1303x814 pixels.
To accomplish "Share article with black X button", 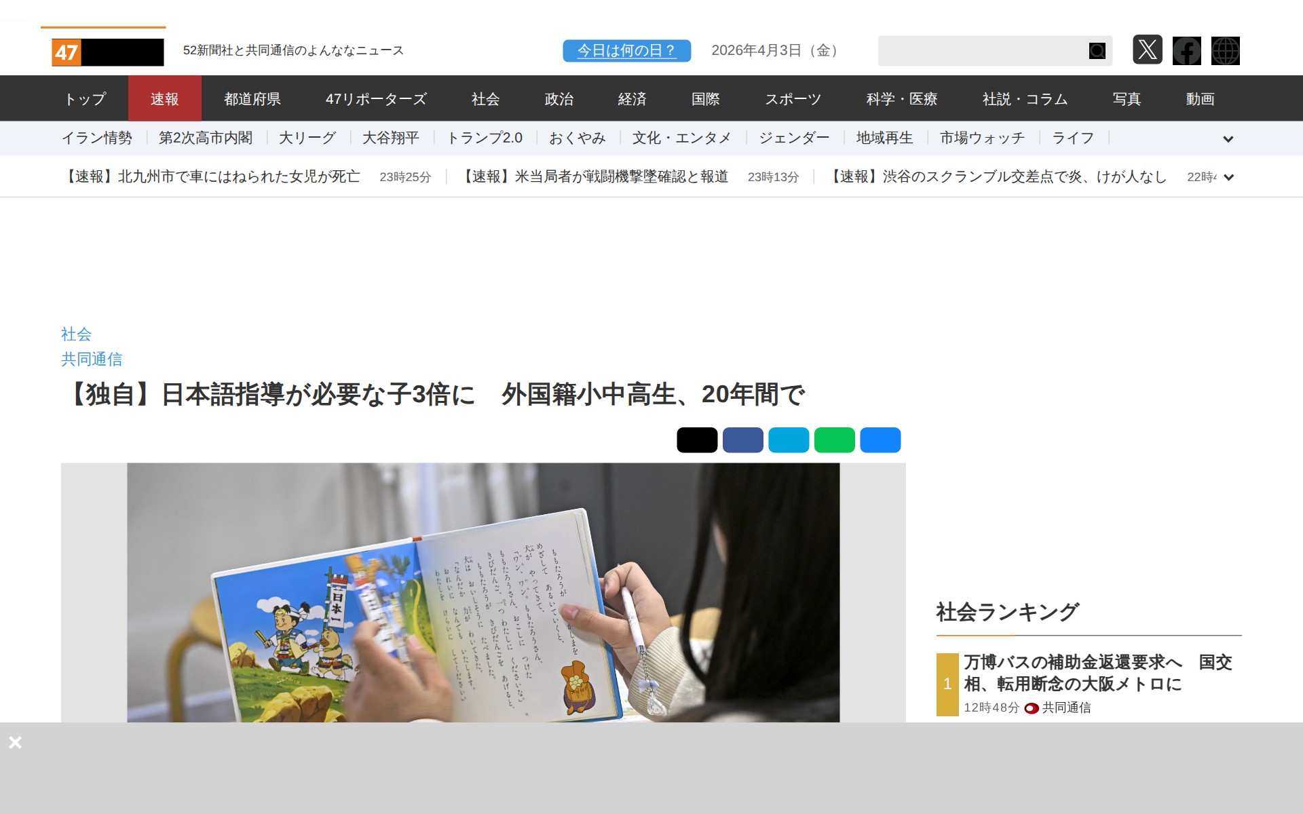I will coord(696,440).
